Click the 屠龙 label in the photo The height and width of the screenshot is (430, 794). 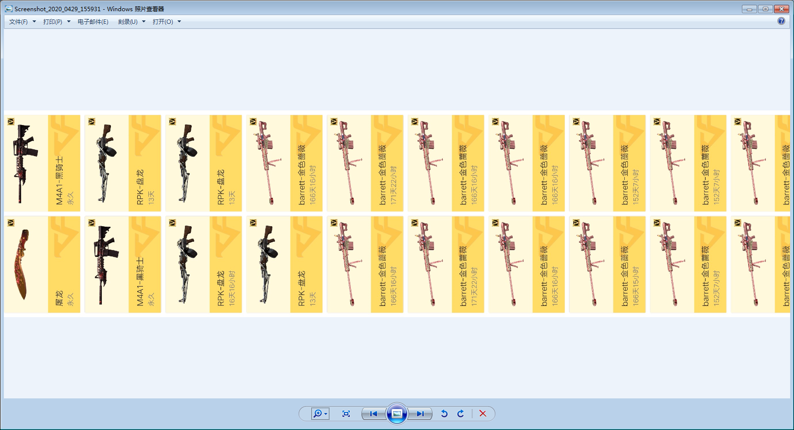pyautogui.click(x=59, y=298)
